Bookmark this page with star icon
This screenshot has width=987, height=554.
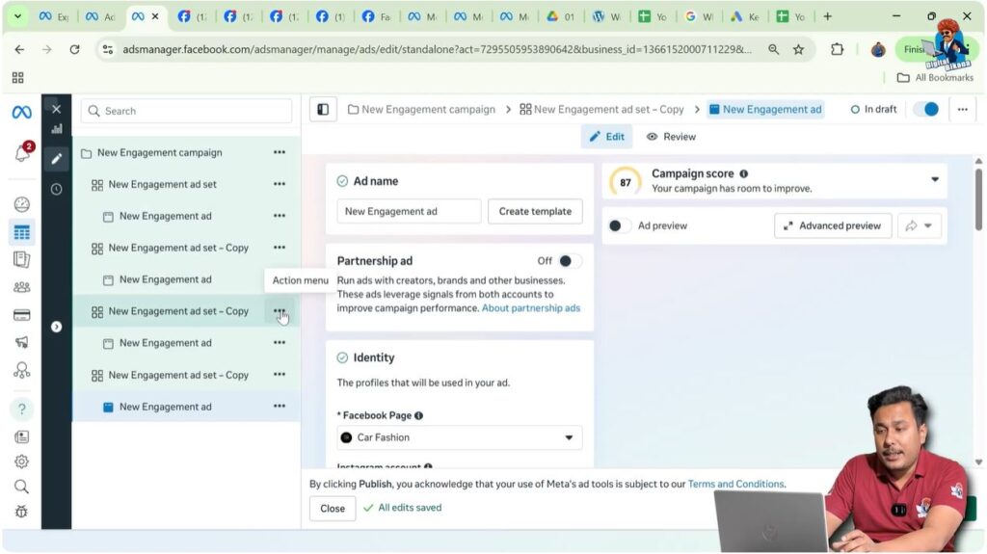798,49
